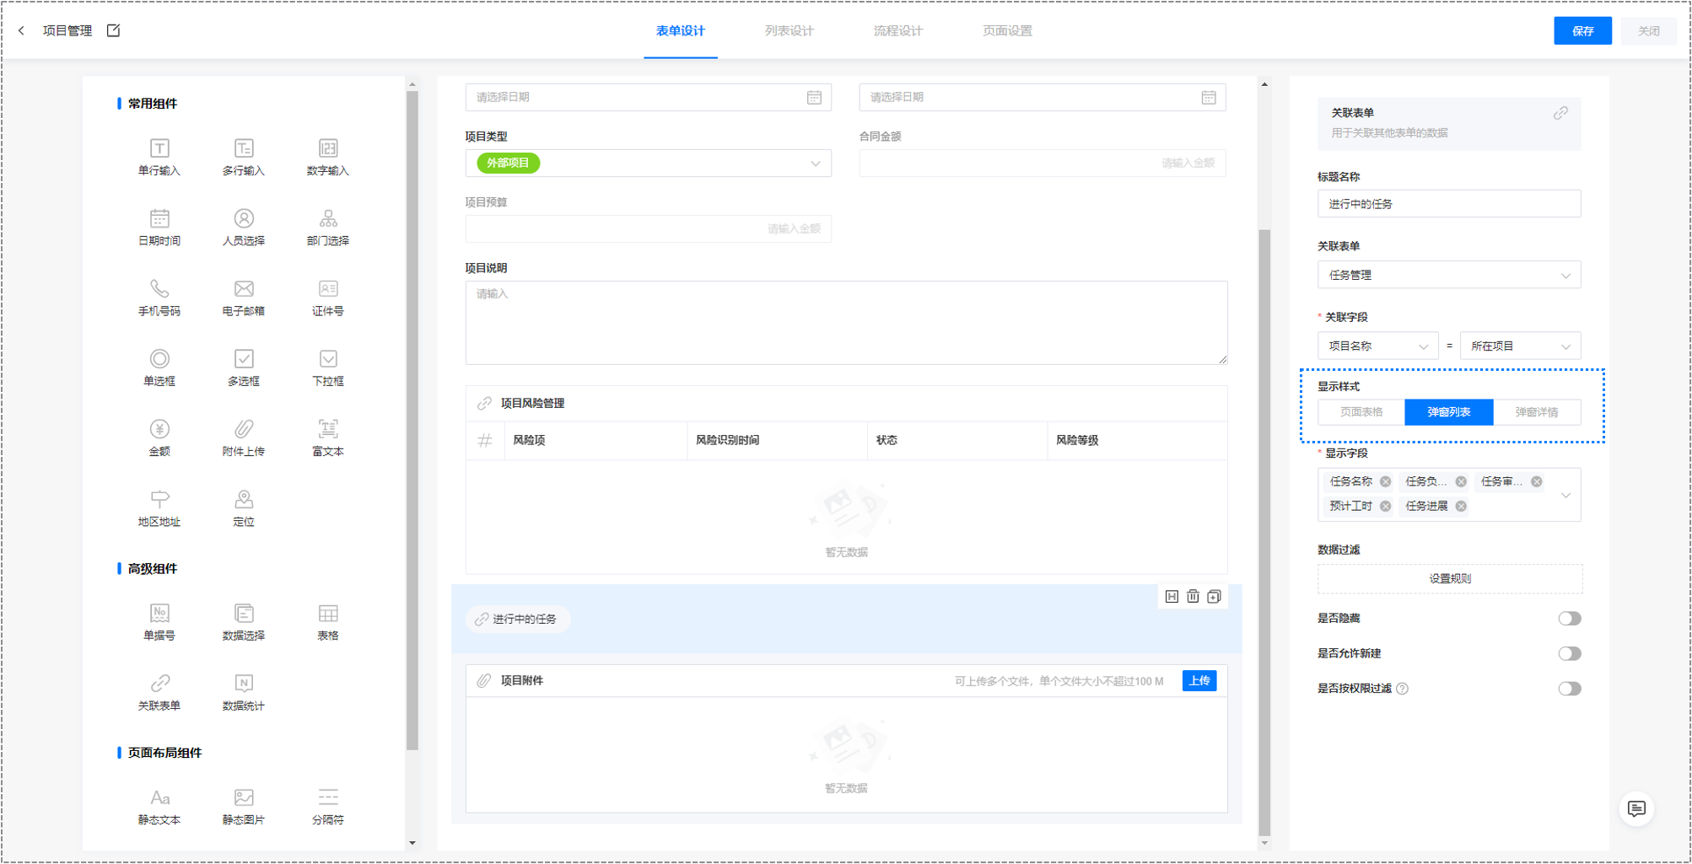Image resolution: width=1692 pixels, height=864 pixels.
Task: Select the 多行输入 component icon
Action: tap(244, 149)
